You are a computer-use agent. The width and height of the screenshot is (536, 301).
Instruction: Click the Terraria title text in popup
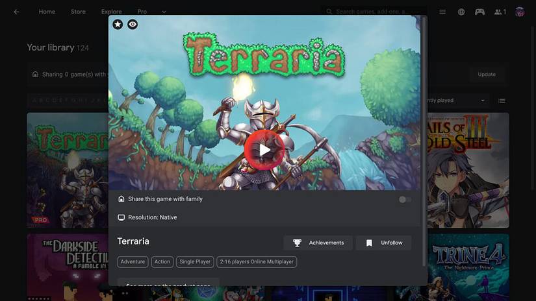click(133, 241)
